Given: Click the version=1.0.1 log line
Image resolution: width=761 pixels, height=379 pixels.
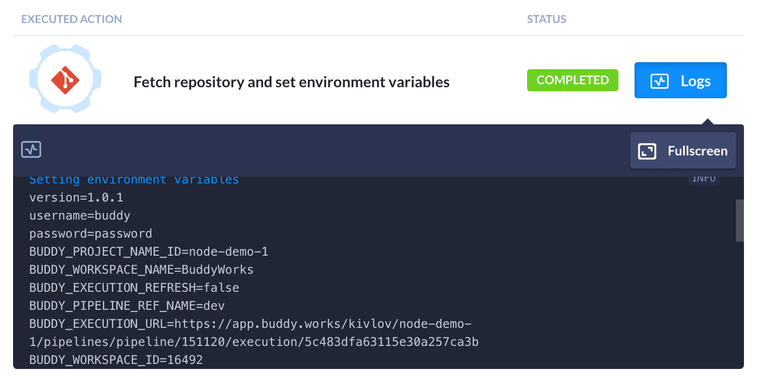Looking at the screenshot, I should (x=76, y=198).
